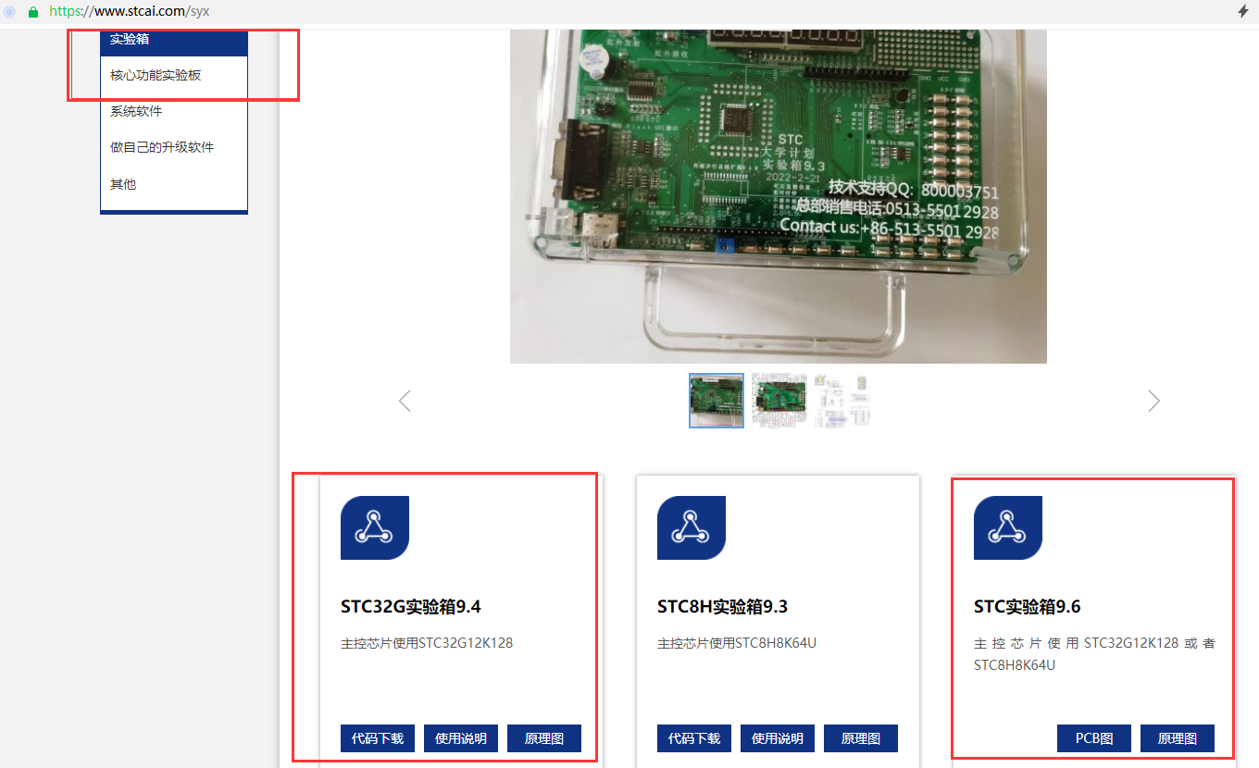Click the STC8H实验箱9.3 card icon

click(x=692, y=527)
